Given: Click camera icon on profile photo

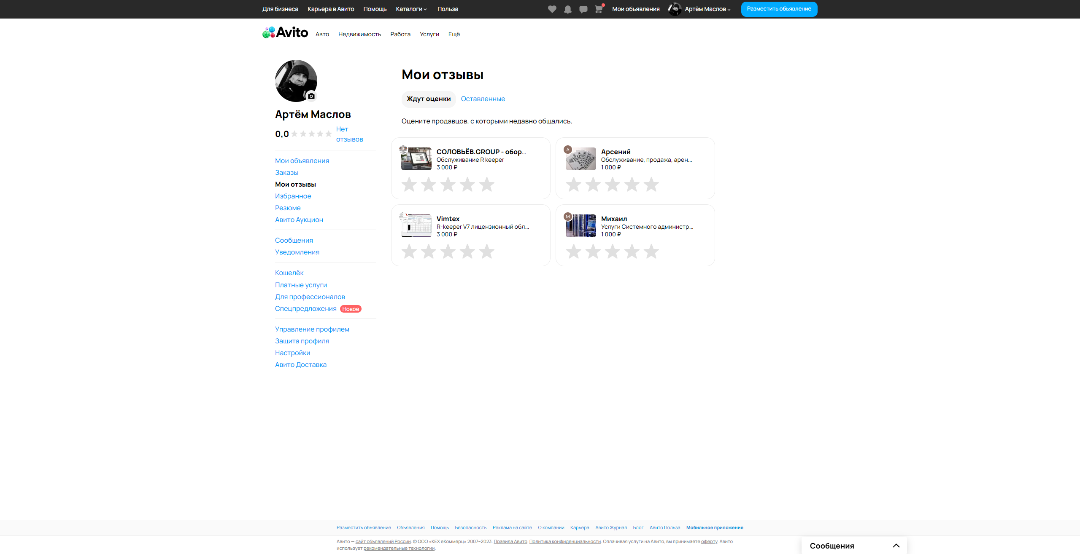Looking at the screenshot, I should pos(311,96).
